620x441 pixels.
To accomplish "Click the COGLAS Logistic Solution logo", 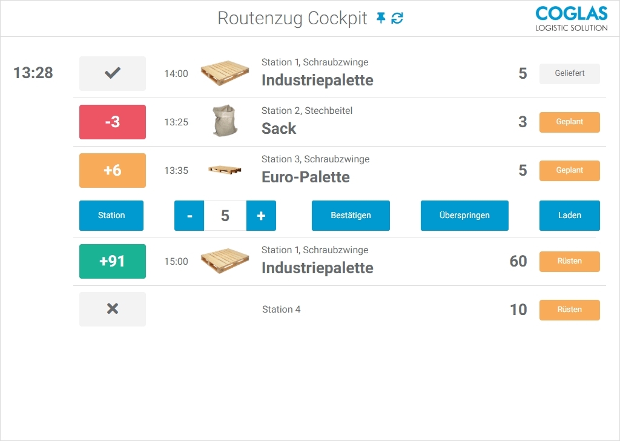I will click(x=572, y=18).
